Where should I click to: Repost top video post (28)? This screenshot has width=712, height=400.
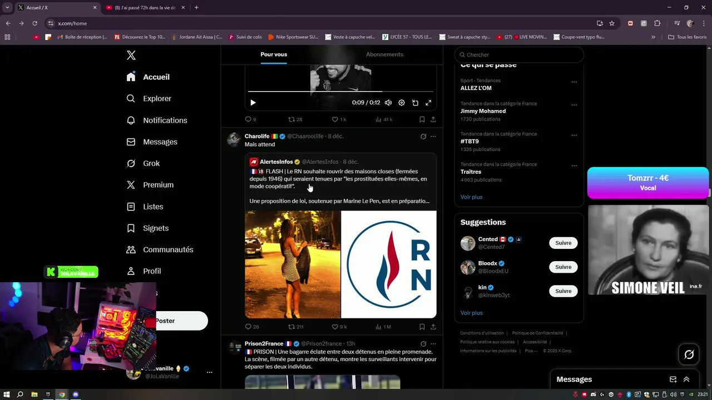coord(295,119)
